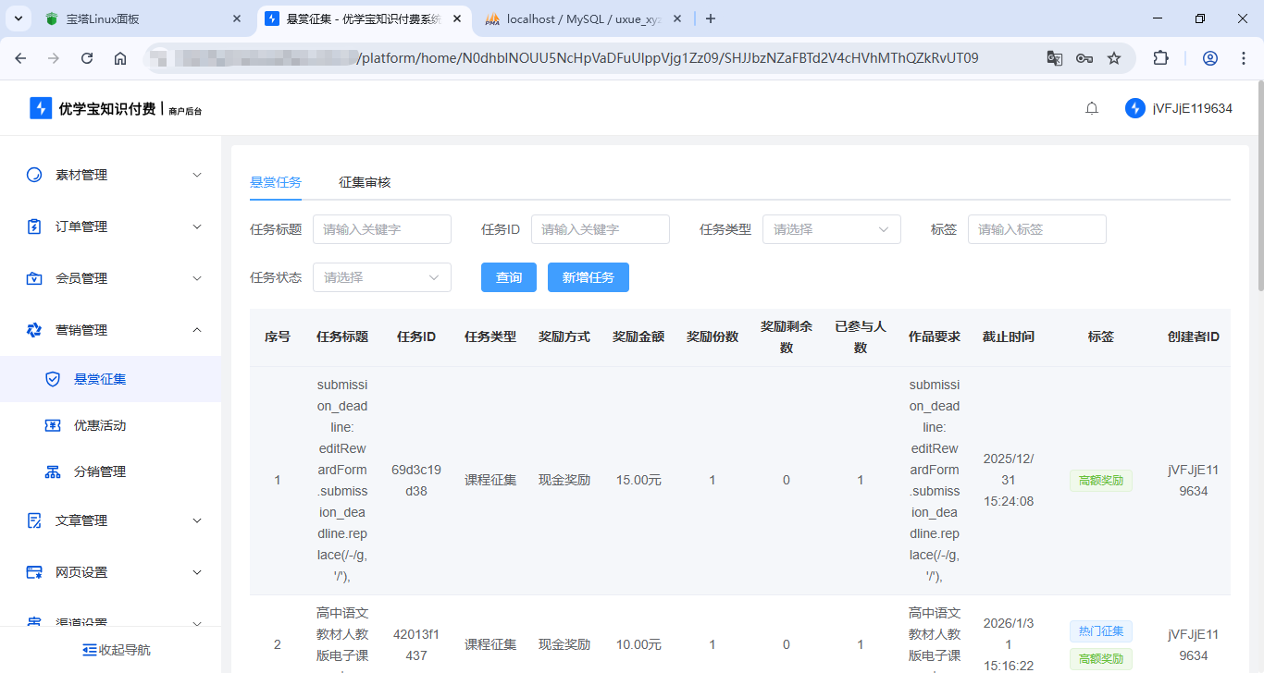Open 优惠活动 in the sidebar

100,425
